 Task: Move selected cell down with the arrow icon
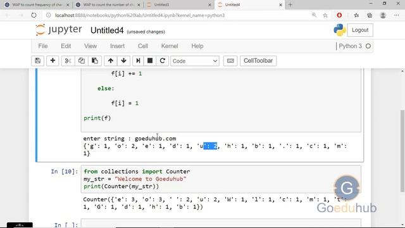124,61
